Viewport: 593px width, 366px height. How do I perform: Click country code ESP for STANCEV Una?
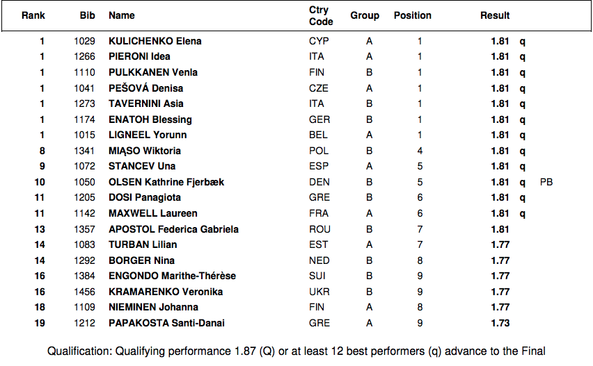(319, 166)
